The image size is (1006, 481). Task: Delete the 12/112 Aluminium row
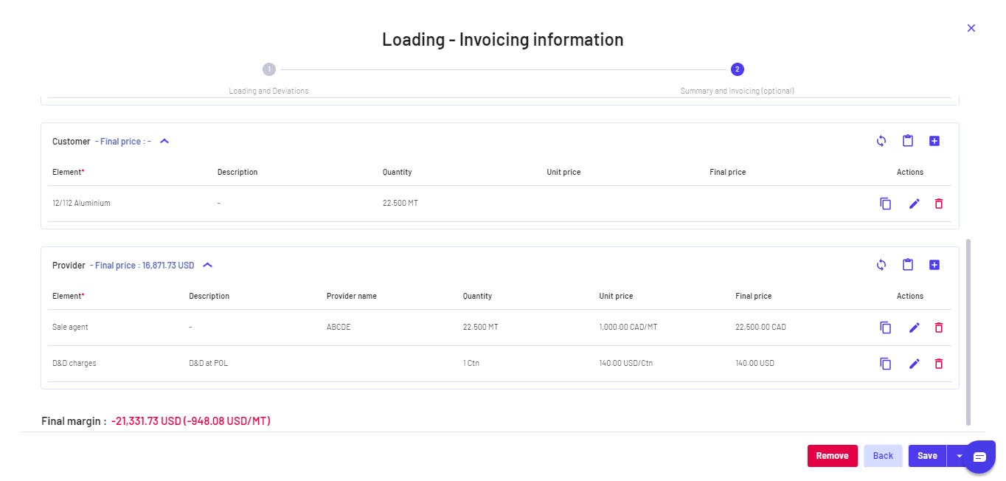point(939,204)
